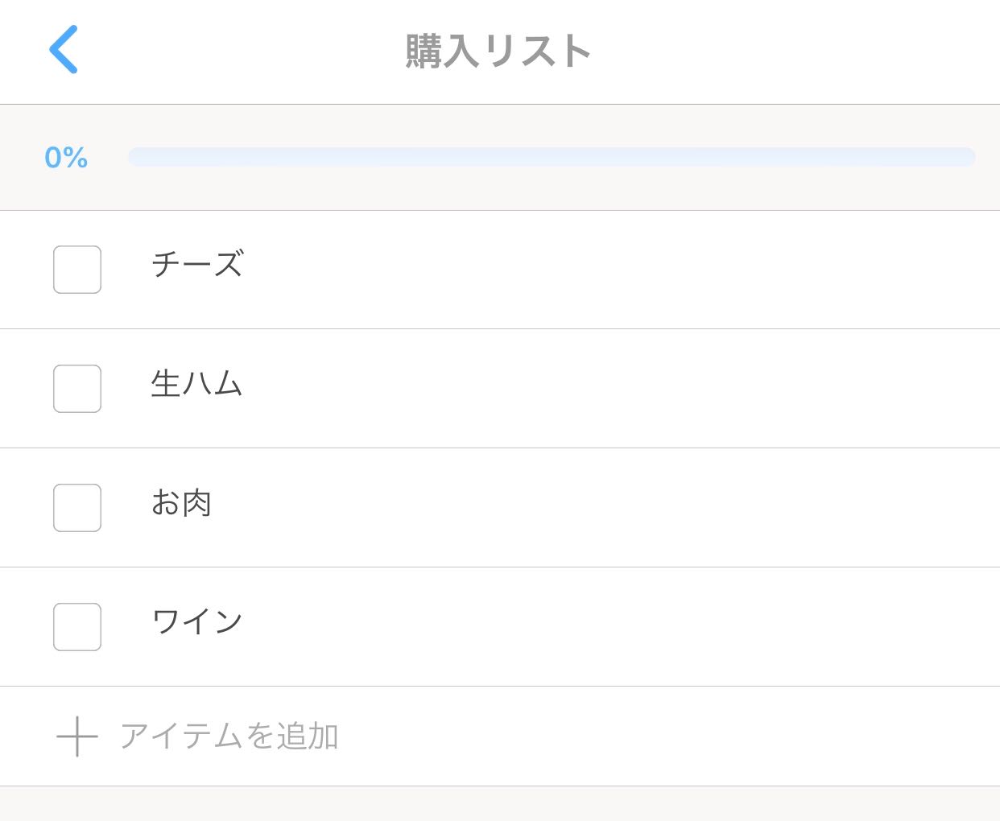
Task: Tap the 0% completion label
Action: [x=66, y=158]
